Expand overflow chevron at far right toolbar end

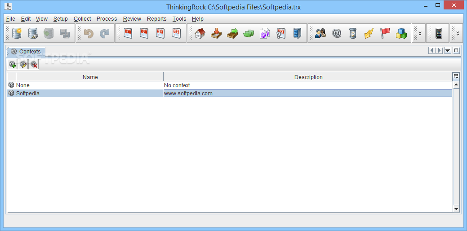[x=458, y=33]
